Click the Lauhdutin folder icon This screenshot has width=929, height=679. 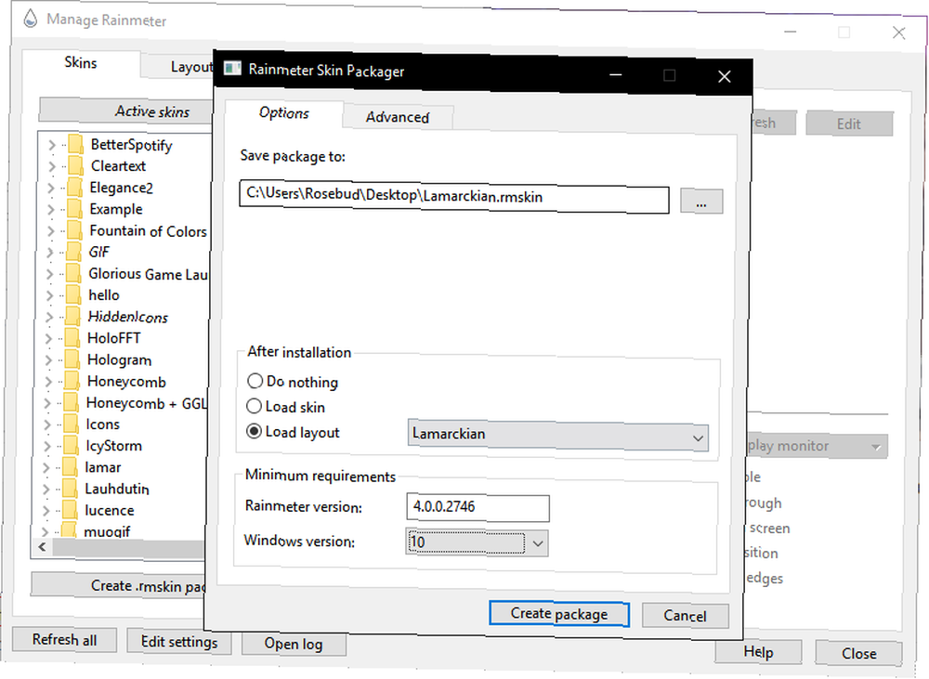coord(70,489)
